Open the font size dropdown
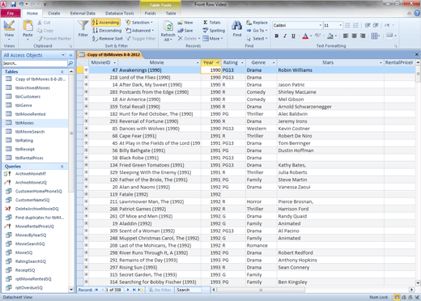Viewport: 421px width, 301px height. coord(340,25)
